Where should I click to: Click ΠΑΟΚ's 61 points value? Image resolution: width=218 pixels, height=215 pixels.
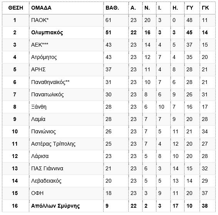108,20
